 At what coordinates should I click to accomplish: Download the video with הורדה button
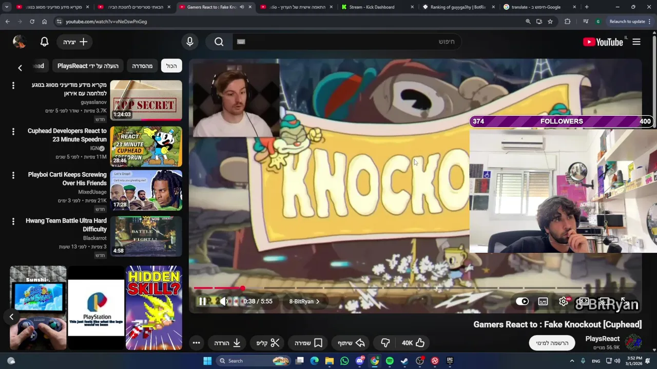tap(227, 343)
